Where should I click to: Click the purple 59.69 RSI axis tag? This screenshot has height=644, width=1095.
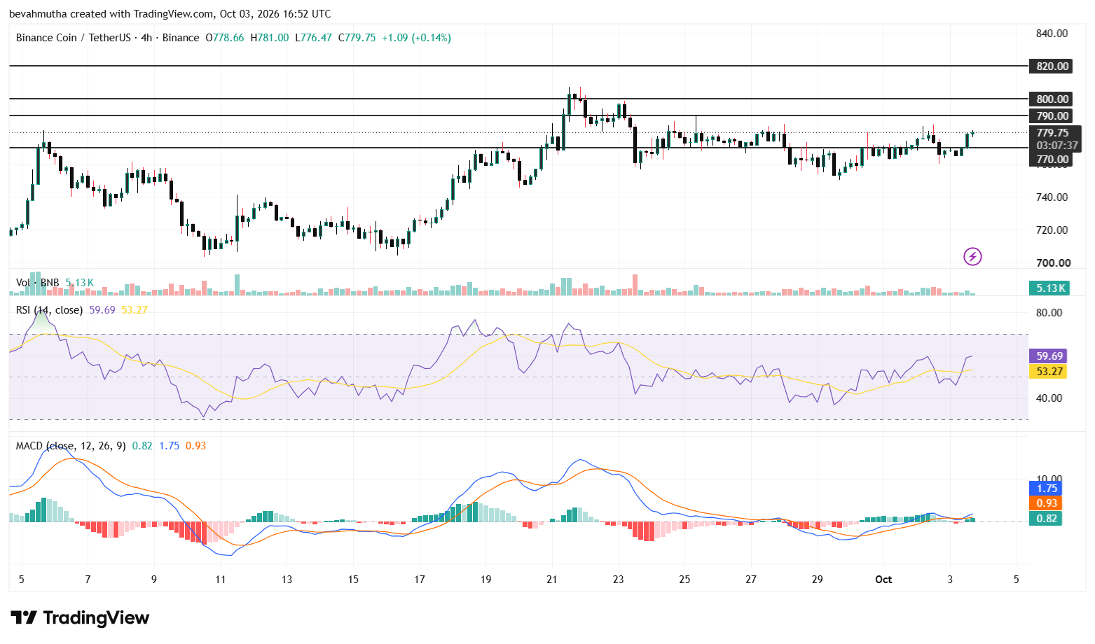pos(1049,356)
